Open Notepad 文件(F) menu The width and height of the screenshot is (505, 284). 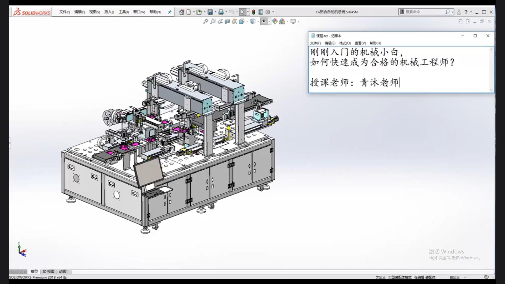point(315,43)
